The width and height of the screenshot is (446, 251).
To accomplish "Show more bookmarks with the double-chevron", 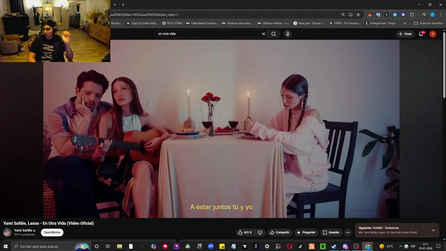I will click(x=405, y=23).
